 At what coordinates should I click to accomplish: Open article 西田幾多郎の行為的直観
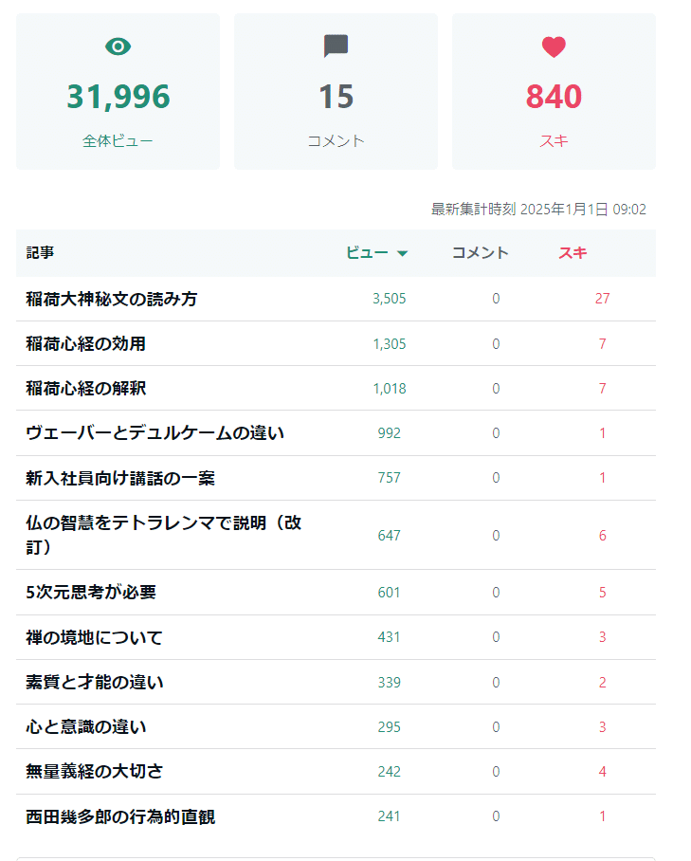pyautogui.click(x=120, y=816)
